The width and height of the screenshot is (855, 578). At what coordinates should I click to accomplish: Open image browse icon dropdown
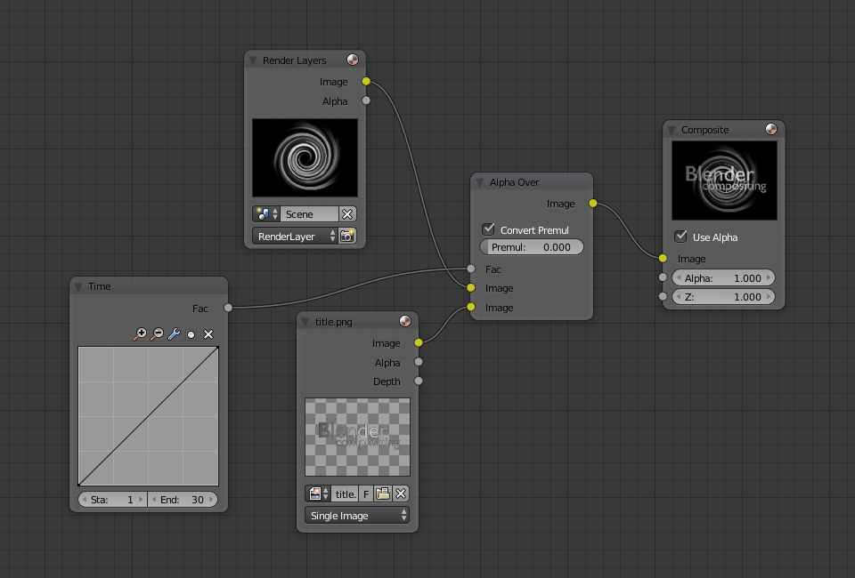coord(319,494)
